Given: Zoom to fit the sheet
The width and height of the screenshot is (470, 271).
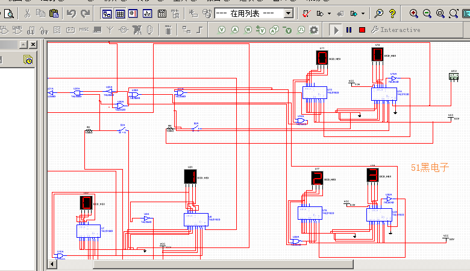Looking at the screenshot, I should pyautogui.click(x=454, y=13).
